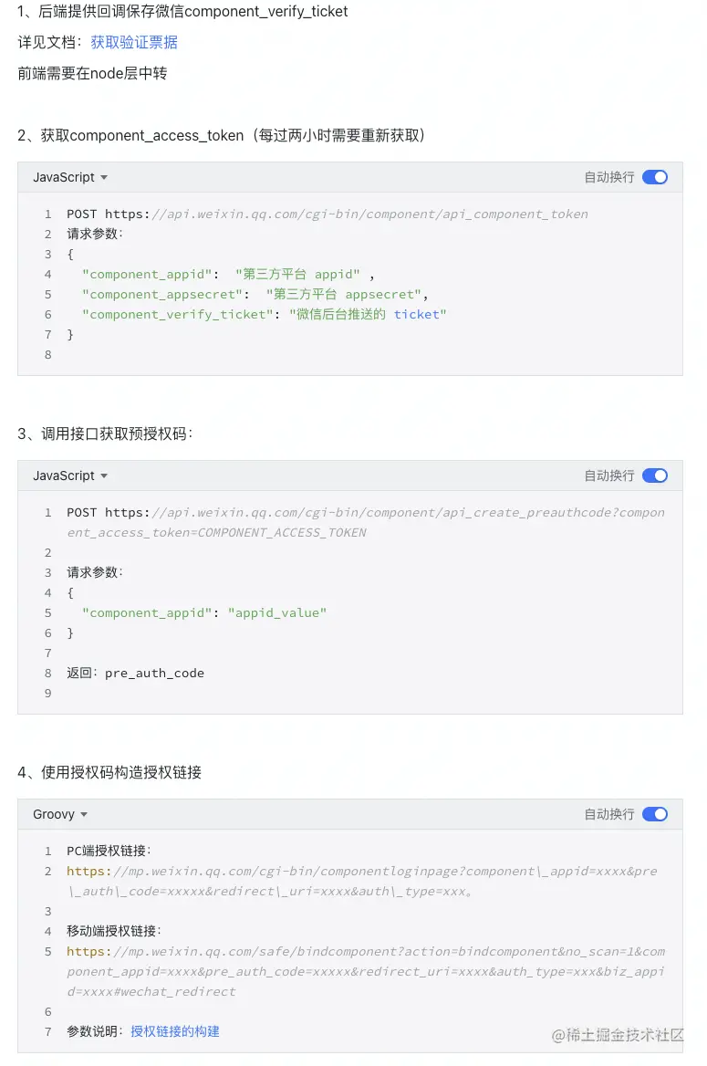This screenshot has width=707, height=1066.
Task: Open the 获取验证票据 documentation link
Action: (134, 42)
